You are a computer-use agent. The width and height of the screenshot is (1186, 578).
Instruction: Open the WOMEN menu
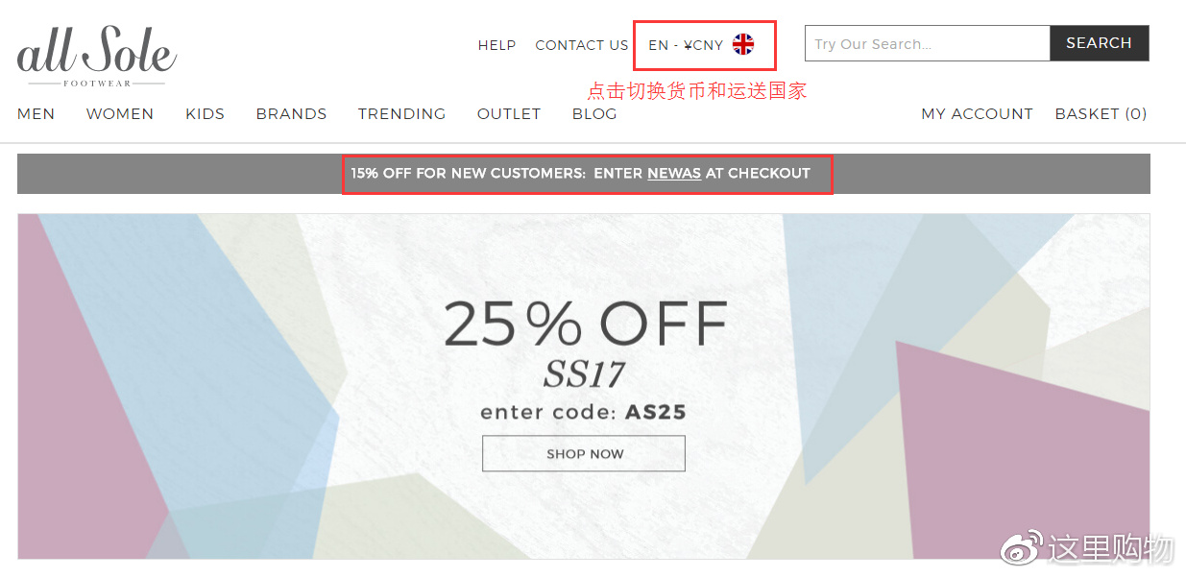pos(120,113)
